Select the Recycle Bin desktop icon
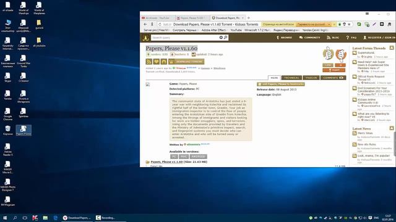 pos(8,130)
